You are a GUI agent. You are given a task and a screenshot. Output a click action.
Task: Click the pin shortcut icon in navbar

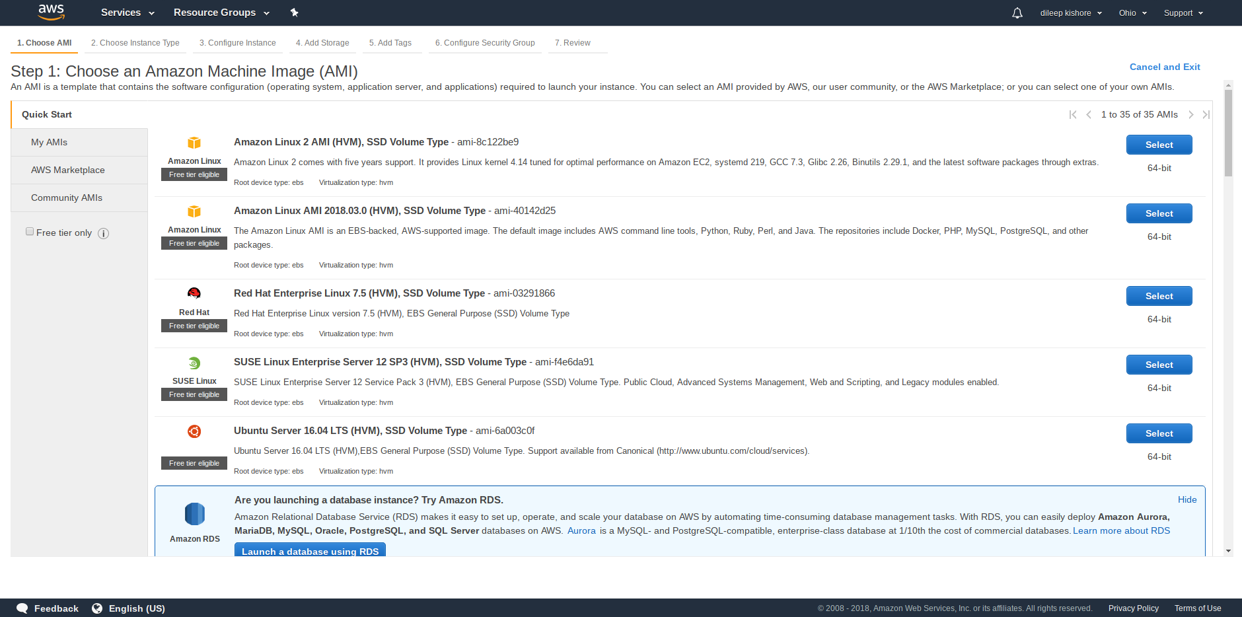point(295,13)
